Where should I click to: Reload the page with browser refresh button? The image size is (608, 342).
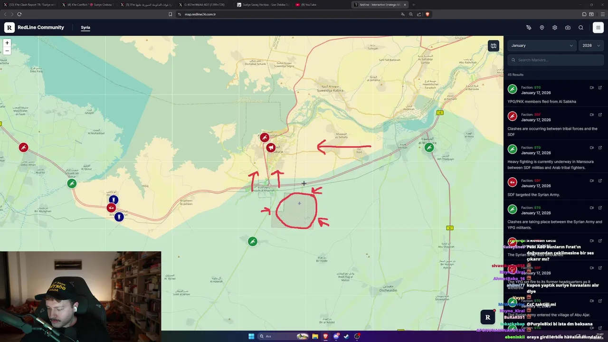tap(19, 14)
